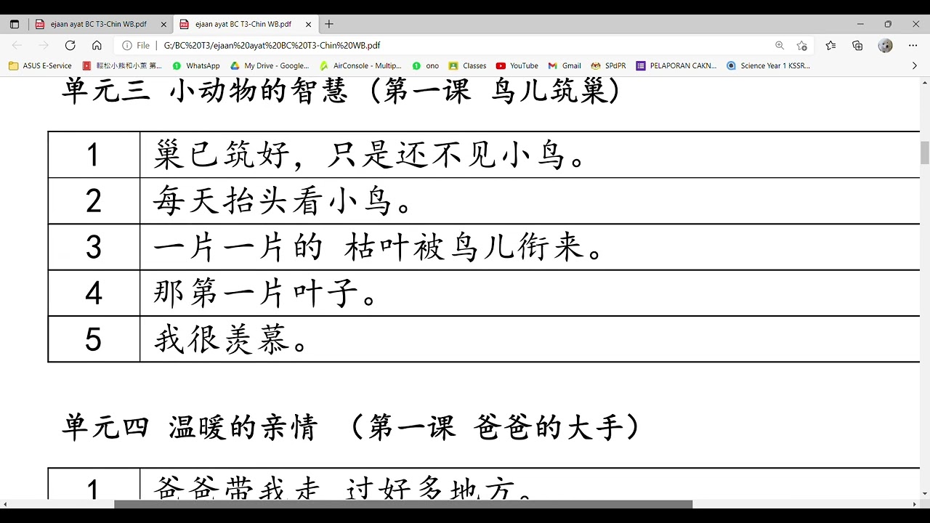The height and width of the screenshot is (523, 930).
Task: Add this page to favorites star
Action: 802,45
